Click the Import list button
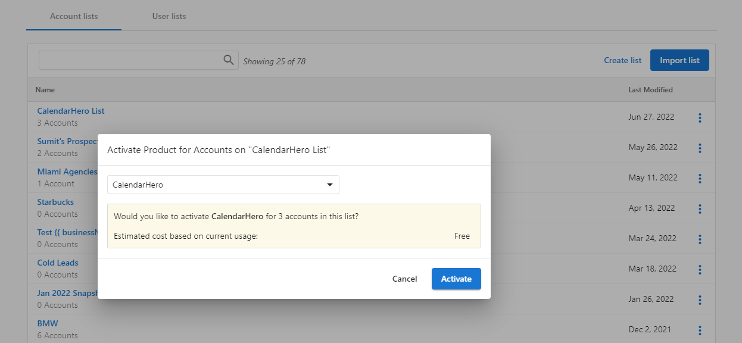 click(x=679, y=60)
